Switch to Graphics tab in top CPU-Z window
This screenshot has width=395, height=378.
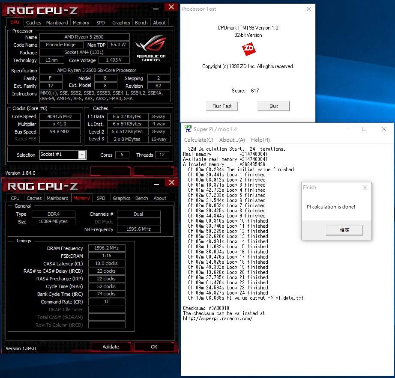(x=121, y=23)
